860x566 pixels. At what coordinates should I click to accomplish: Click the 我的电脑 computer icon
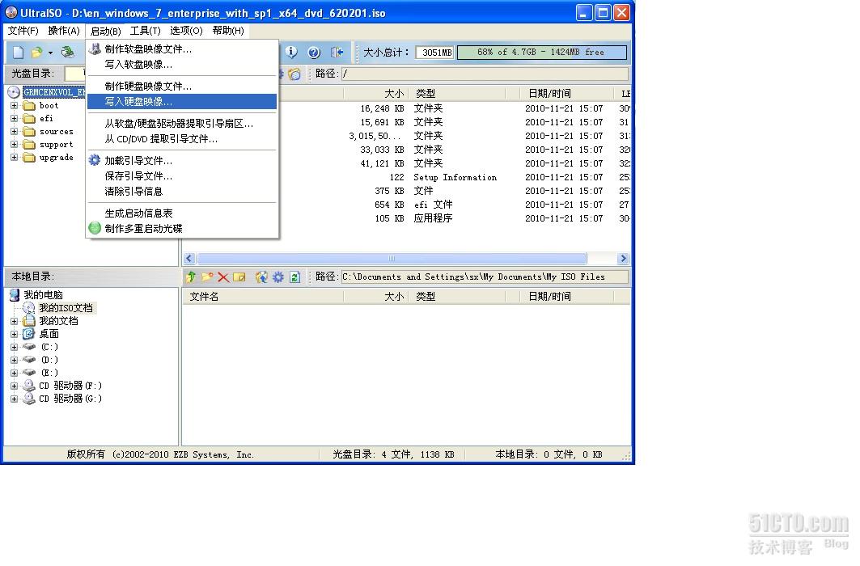[15, 295]
